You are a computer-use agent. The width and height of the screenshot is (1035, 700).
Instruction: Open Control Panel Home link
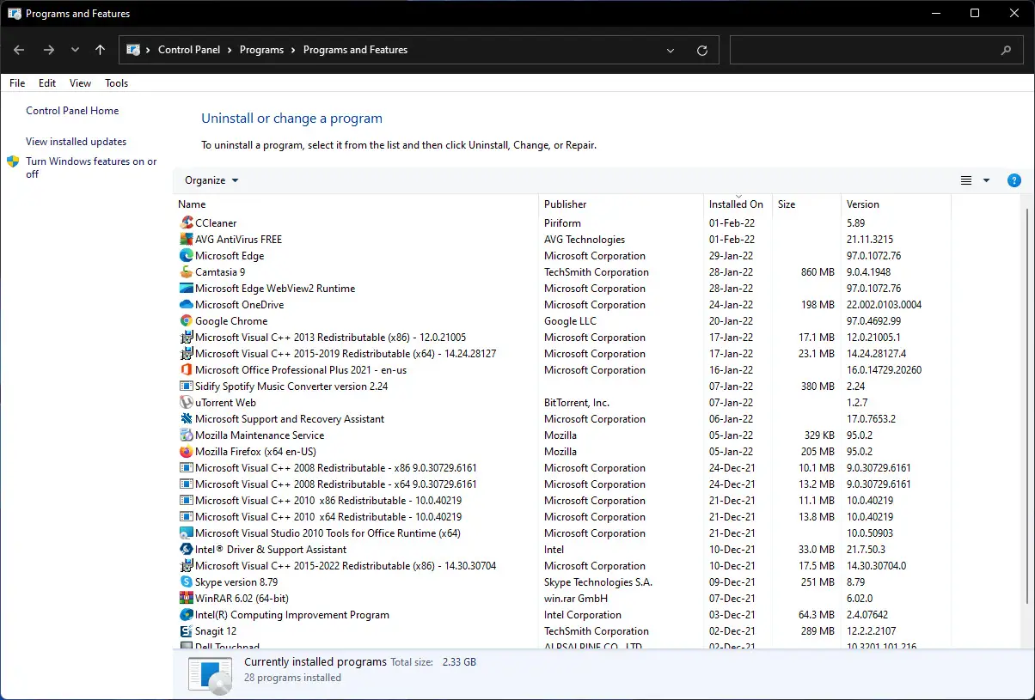click(x=72, y=111)
